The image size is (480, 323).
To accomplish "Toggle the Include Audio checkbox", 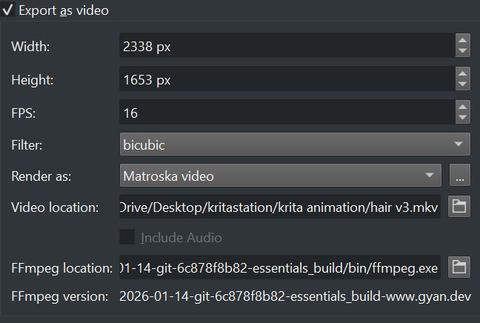I will tap(127, 237).
